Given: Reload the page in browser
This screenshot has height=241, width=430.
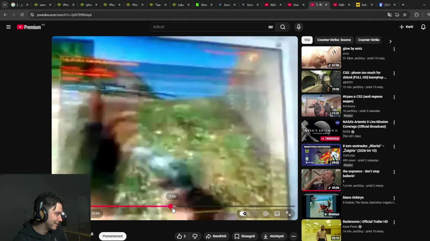Looking at the screenshot, I should (x=22, y=15).
